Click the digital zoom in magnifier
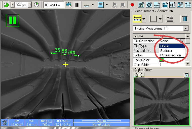The width and height of the screenshot is (192, 129). tap(136, 75)
